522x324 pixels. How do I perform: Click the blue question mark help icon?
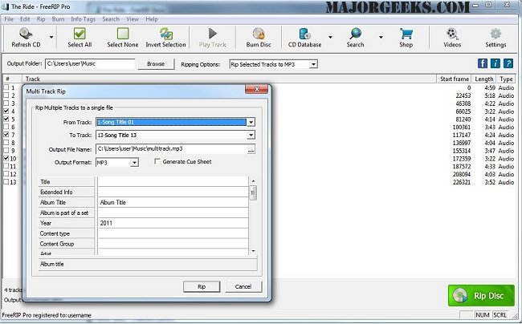(508, 63)
